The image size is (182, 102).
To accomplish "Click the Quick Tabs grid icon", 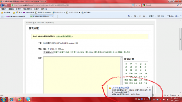I will [2, 16].
